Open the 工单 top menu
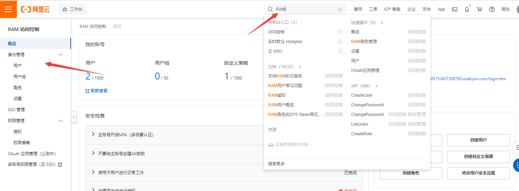The image size is (519, 191). pyautogui.click(x=373, y=9)
